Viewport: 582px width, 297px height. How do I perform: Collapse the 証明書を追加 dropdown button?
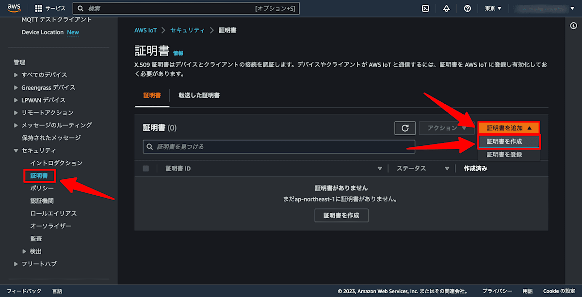coord(509,128)
